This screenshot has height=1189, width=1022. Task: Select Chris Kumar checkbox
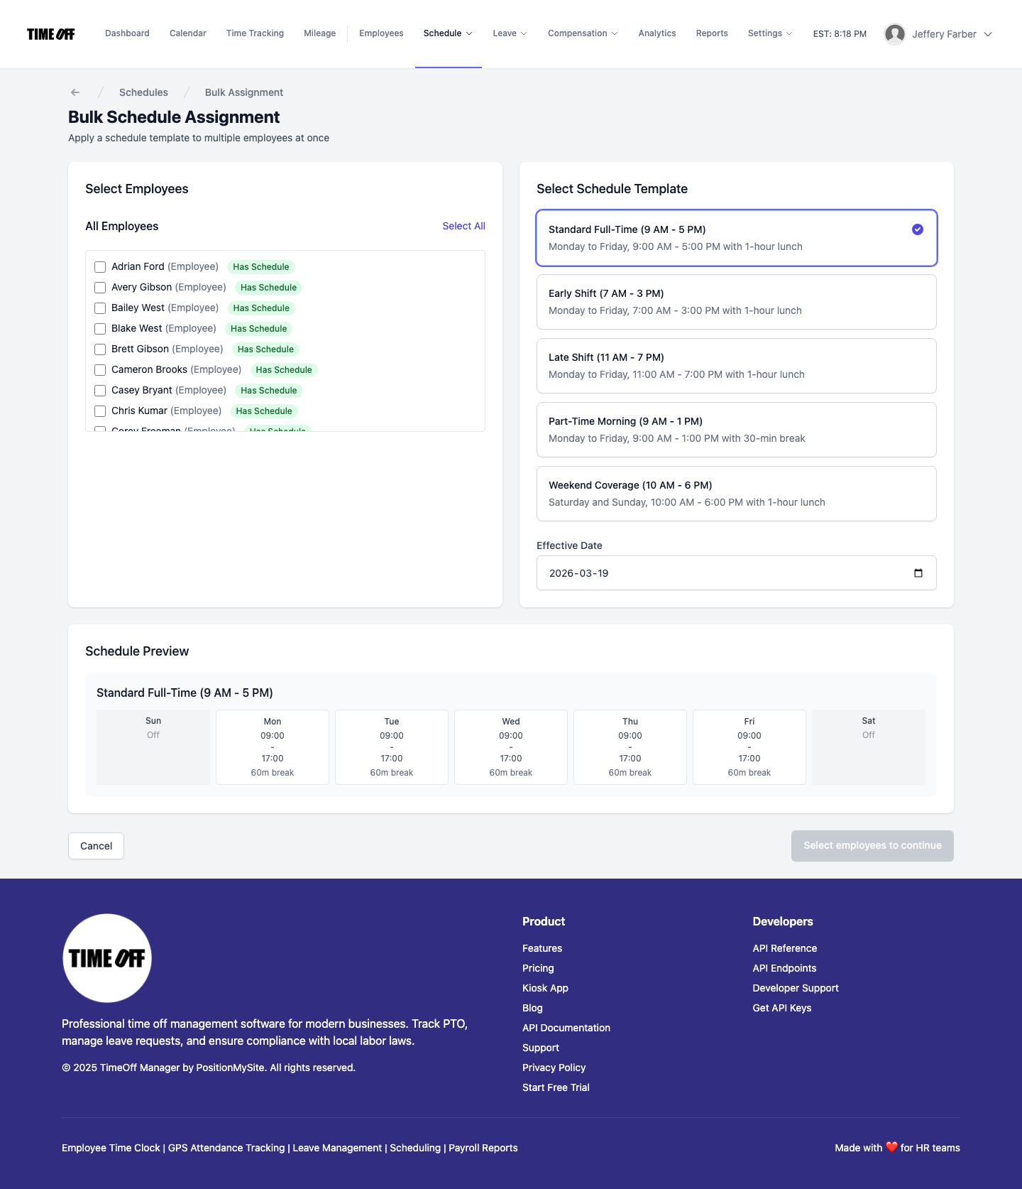[100, 411]
